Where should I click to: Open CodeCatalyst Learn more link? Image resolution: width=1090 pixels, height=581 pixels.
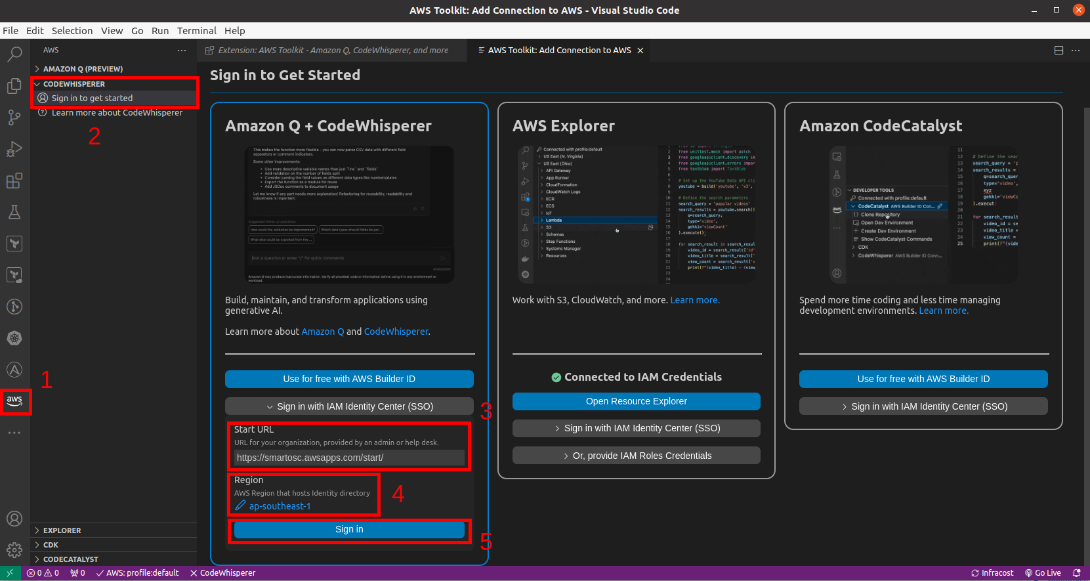(944, 311)
